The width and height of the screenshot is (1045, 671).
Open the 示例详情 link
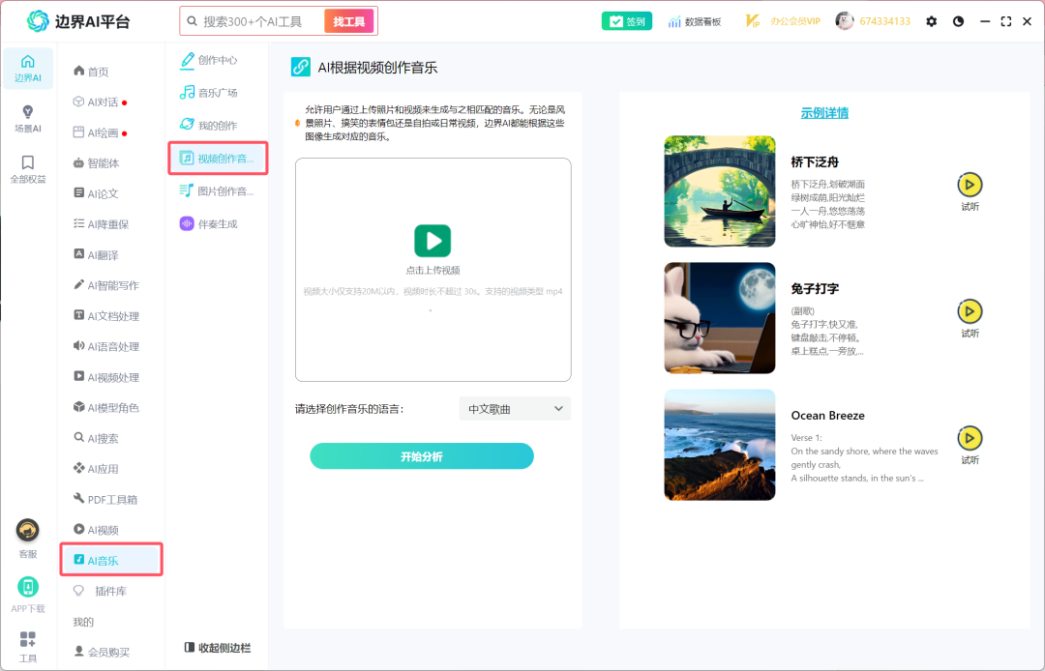point(824,113)
